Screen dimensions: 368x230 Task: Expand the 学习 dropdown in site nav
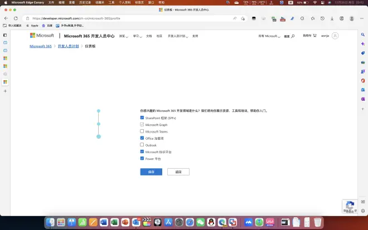(138, 36)
